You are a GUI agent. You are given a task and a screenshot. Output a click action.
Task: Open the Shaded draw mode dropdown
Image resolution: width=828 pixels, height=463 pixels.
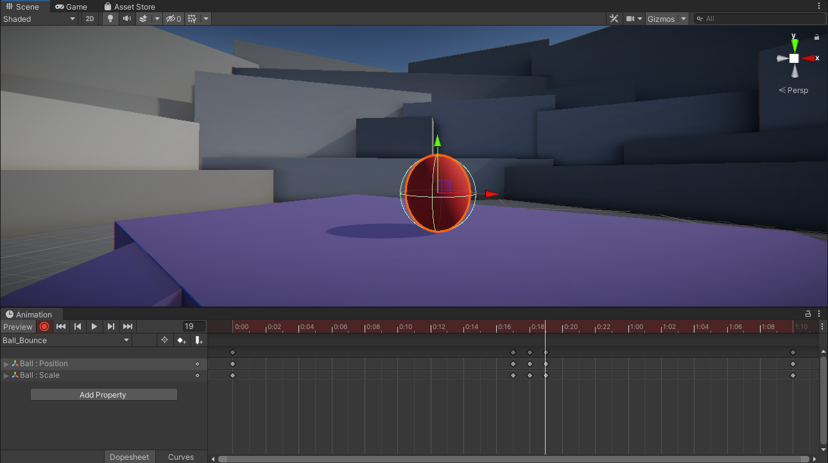point(39,19)
